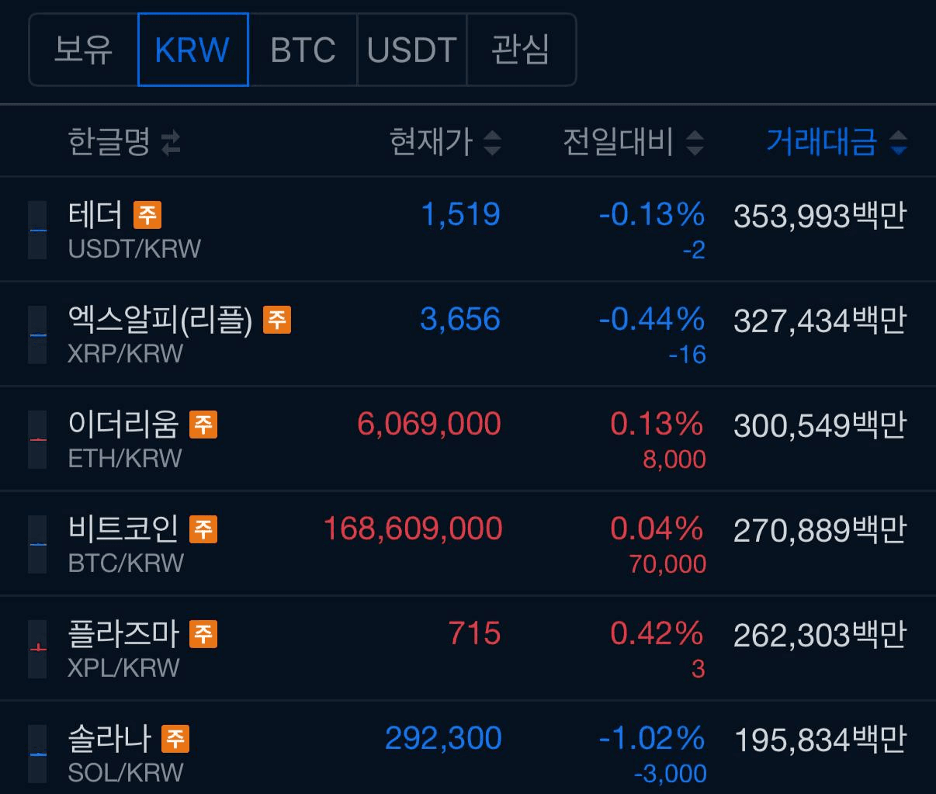The height and width of the screenshot is (794, 936).
Task: Click the 주 badge next to 이더리움
Action: [203, 424]
